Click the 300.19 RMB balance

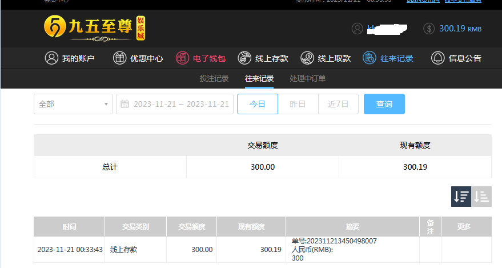pyautogui.click(x=460, y=29)
